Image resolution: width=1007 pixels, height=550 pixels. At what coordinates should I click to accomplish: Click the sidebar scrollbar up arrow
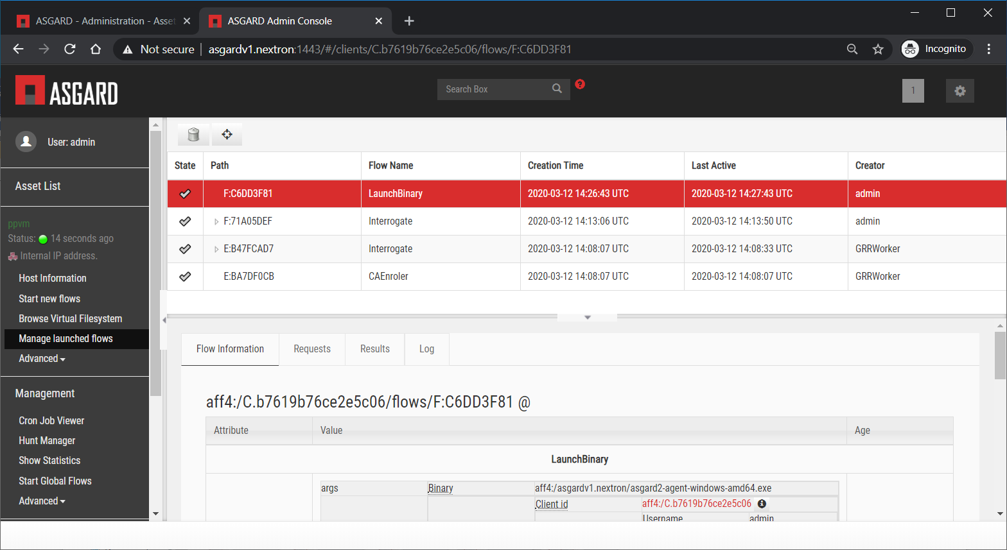click(x=155, y=125)
